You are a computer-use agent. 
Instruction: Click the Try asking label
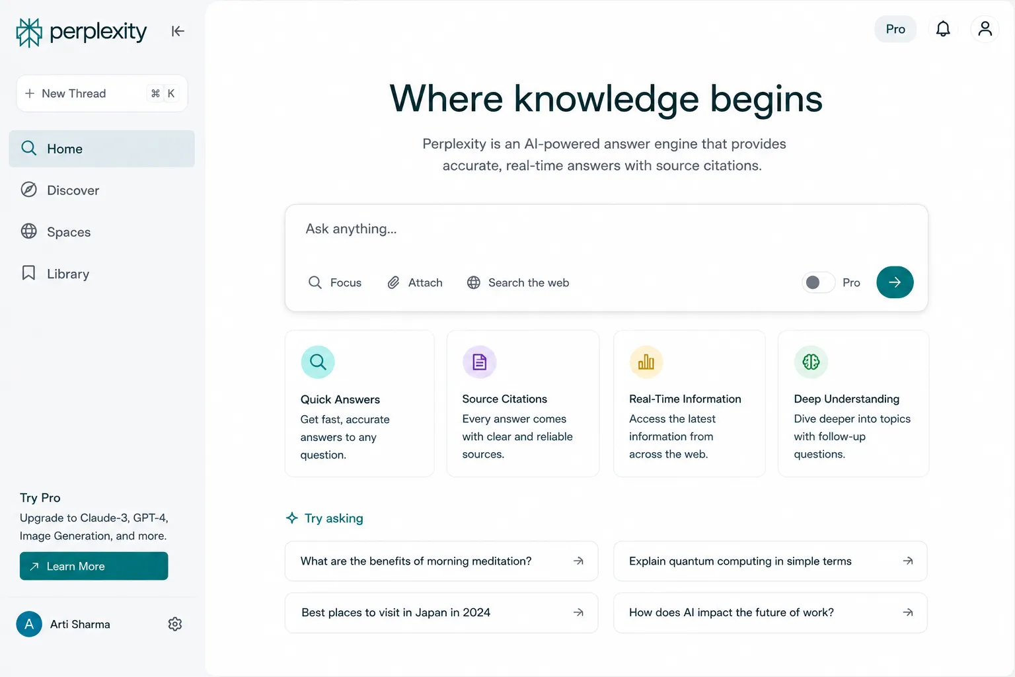click(x=334, y=518)
